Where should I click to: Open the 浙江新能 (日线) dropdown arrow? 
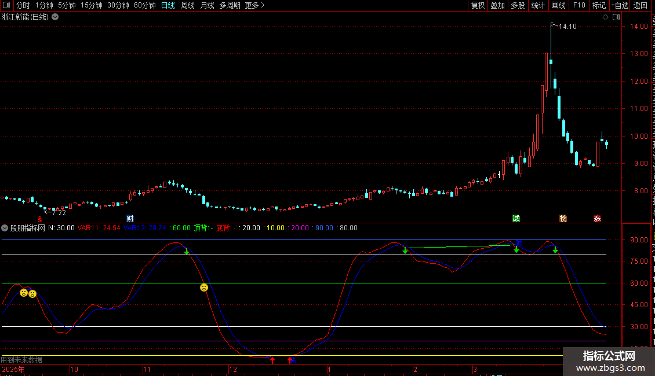click(55, 17)
